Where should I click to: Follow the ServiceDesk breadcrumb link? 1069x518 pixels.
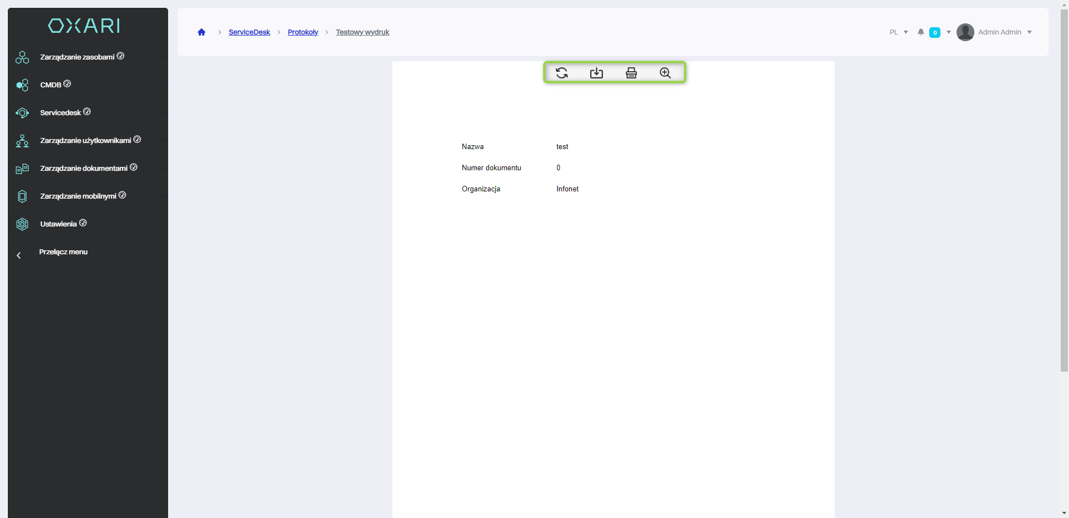(x=249, y=32)
